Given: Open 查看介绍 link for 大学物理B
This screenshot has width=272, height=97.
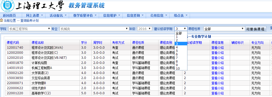Looking at the screenshot, I should 218,83.
